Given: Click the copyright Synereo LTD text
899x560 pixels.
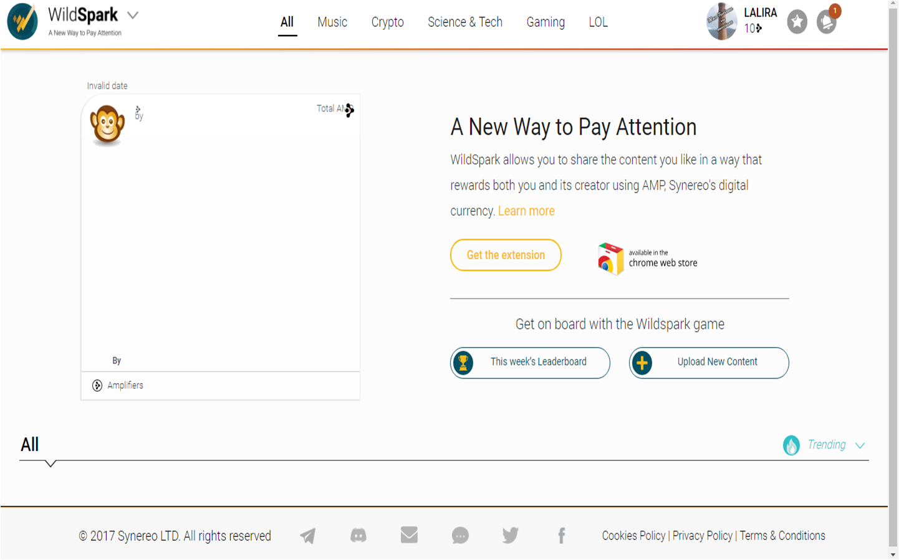Looking at the screenshot, I should pyautogui.click(x=175, y=536).
